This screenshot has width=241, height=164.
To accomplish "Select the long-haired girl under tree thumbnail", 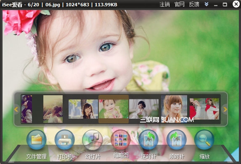I will (x=83, y=109).
